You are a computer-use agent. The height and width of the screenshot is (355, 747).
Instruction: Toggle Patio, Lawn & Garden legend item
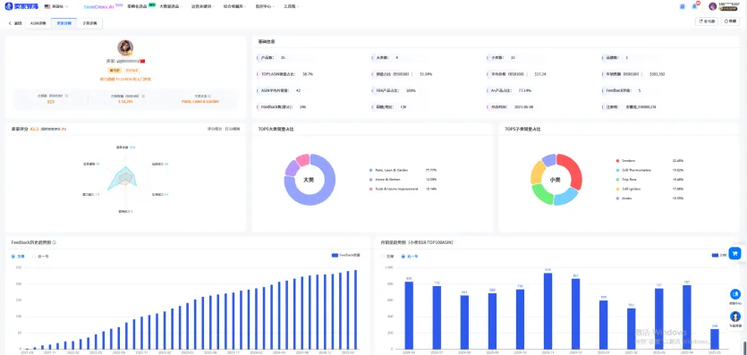click(389, 170)
